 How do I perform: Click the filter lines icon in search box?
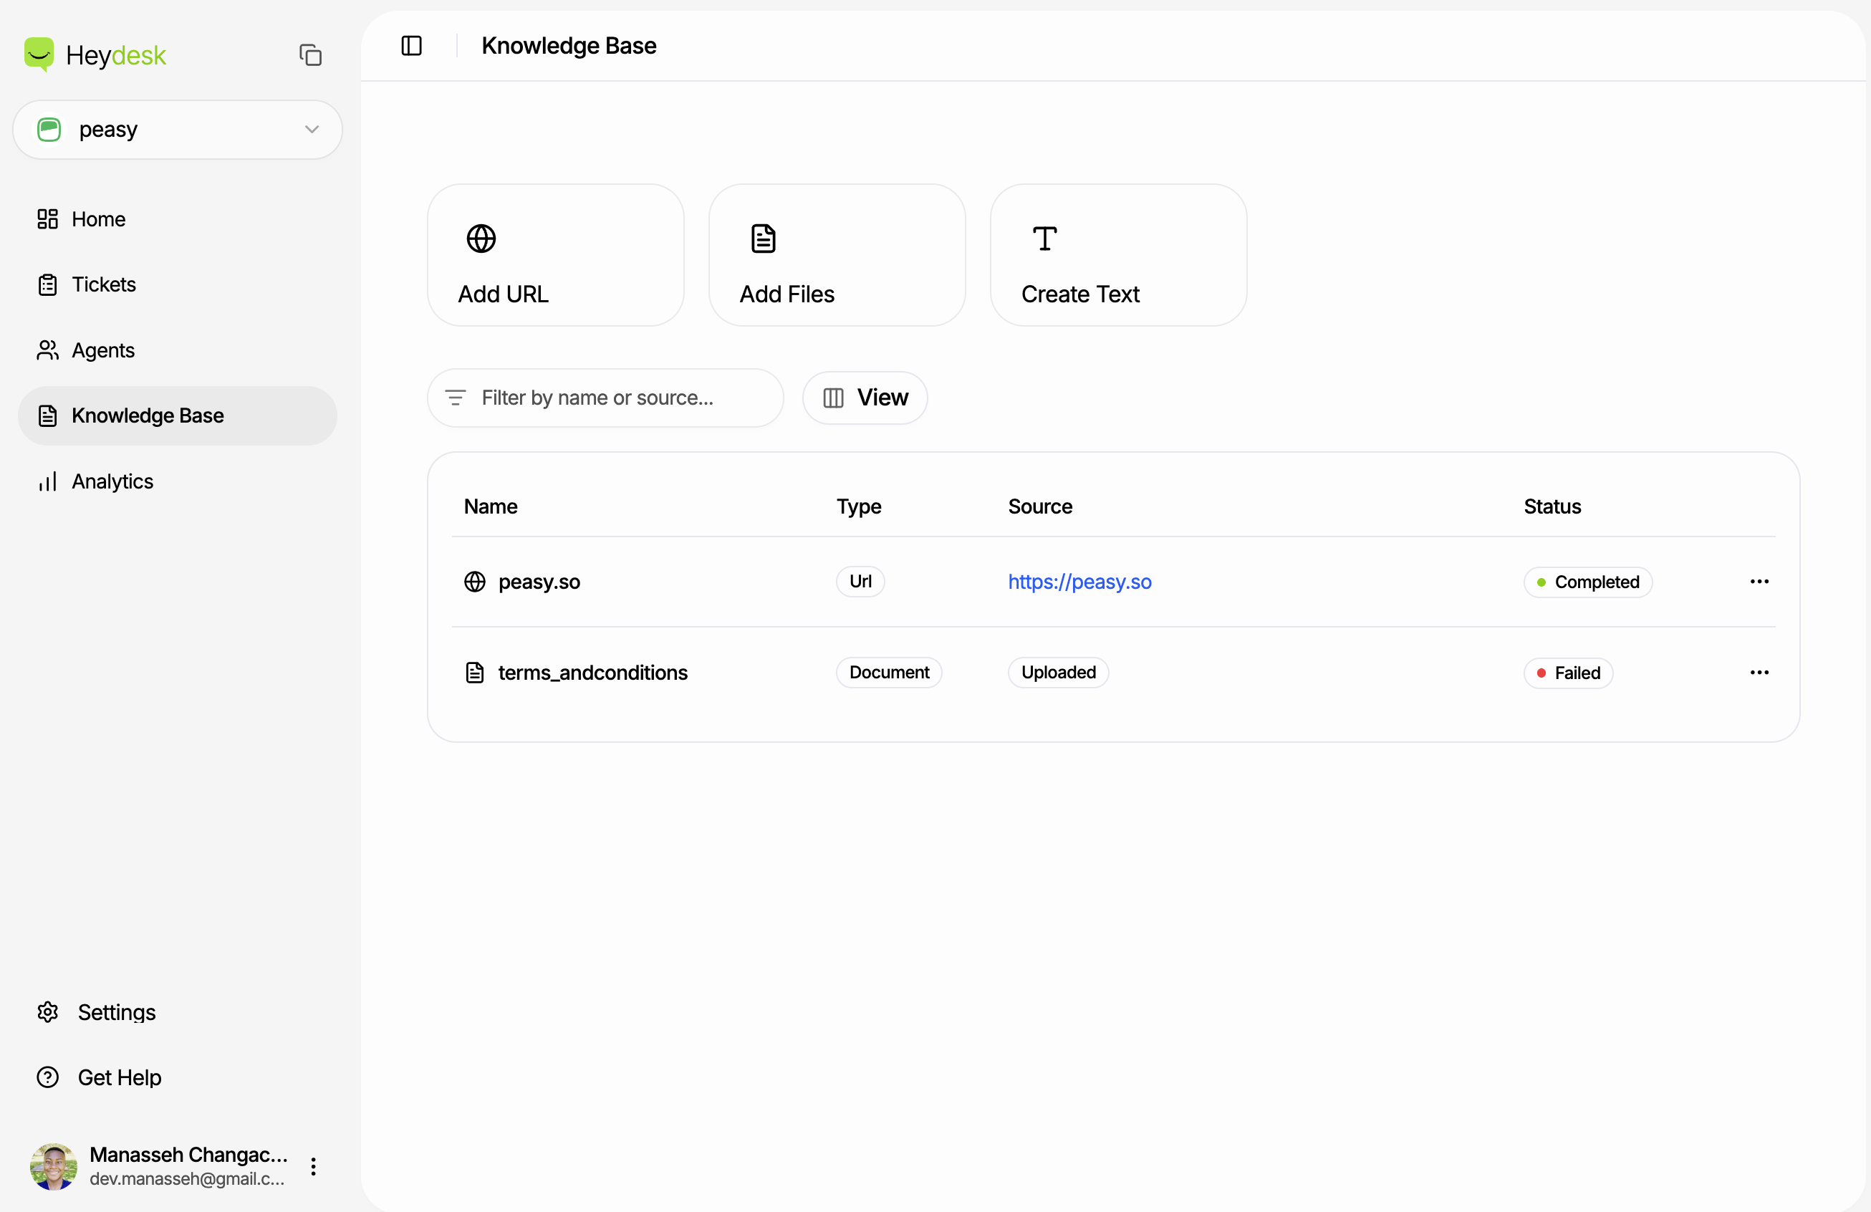pyautogui.click(x=455, y=398)
